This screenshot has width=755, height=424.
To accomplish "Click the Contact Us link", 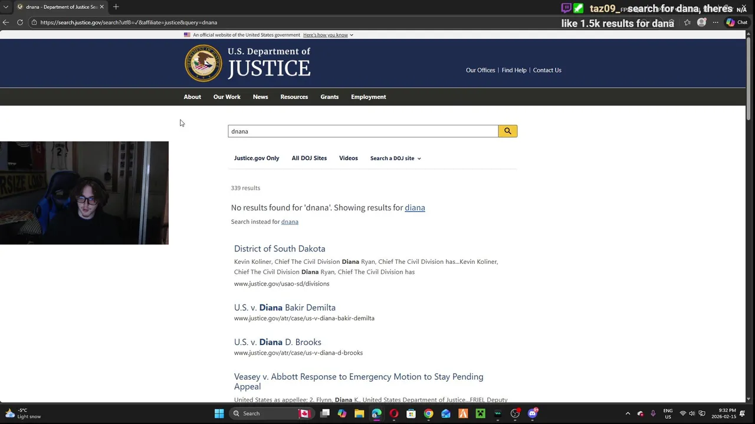I will point(547,70).
